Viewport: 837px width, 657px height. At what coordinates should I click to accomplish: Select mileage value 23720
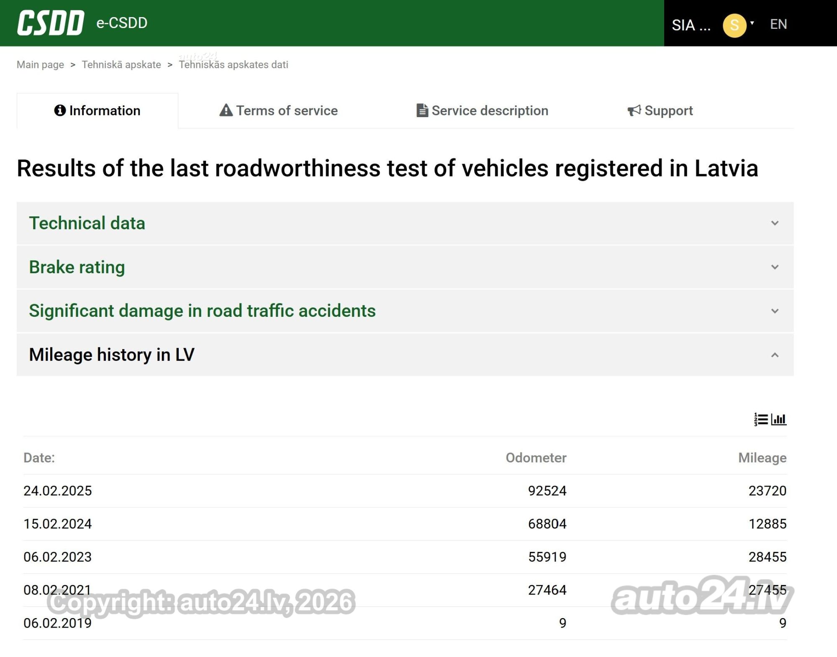pyautogui.click(x=768, y=491)
